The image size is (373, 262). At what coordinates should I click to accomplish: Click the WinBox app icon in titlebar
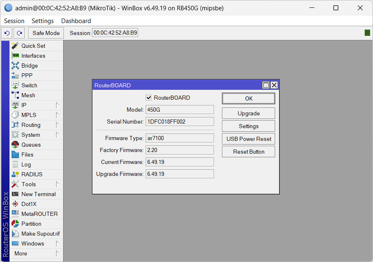pos(8,8)
